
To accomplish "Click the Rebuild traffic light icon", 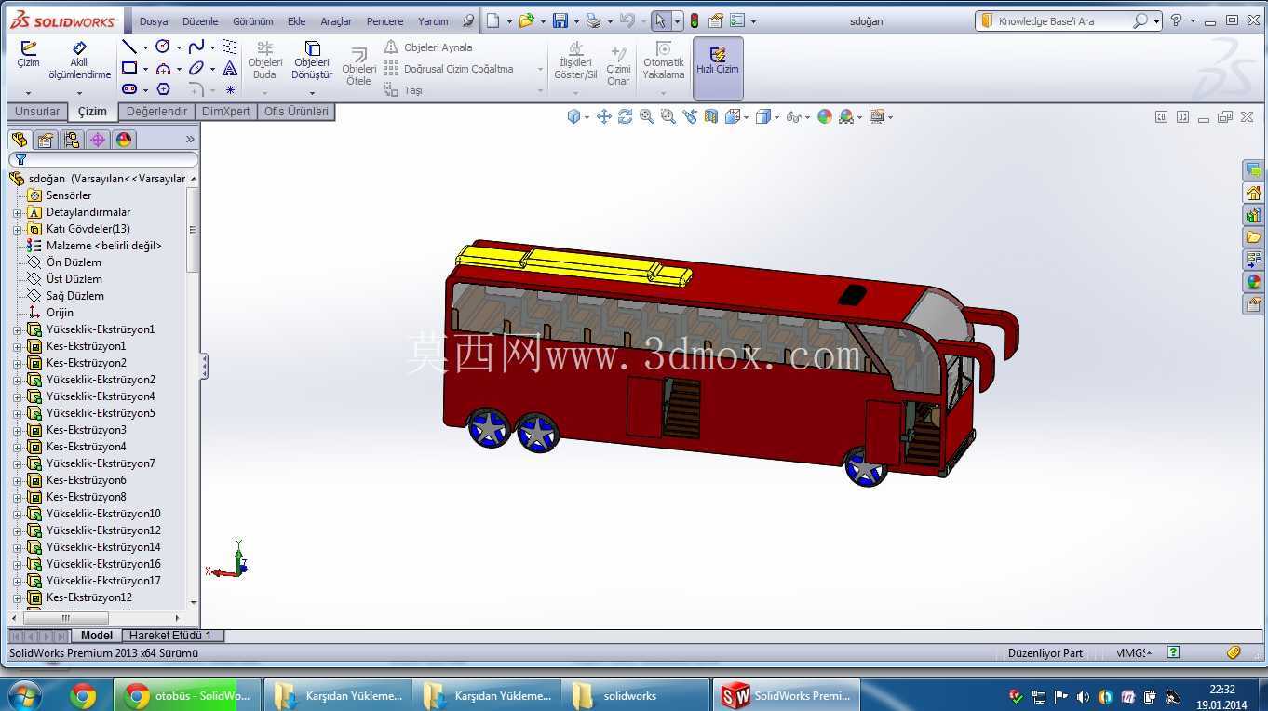I will pyautogui.click(x=694, y=20).
